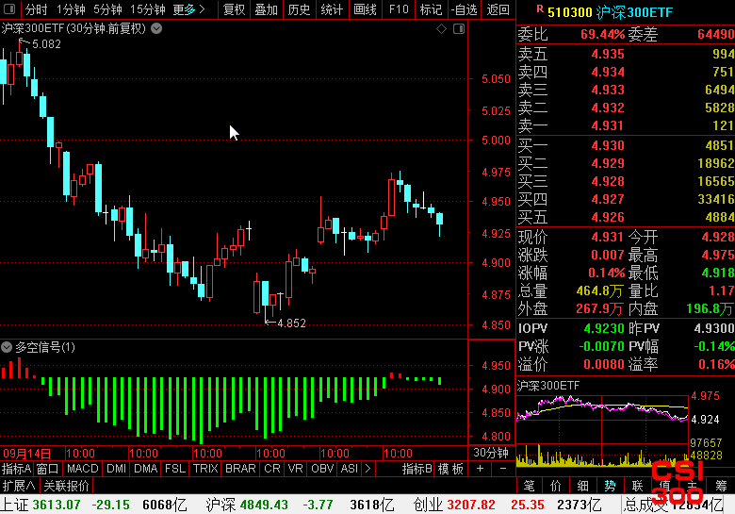
Task: Click the 买一 price 4.930
Action: tap(608, 145)
